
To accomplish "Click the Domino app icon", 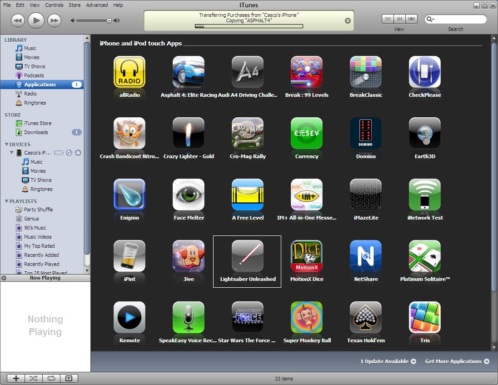I will (366, 133).
